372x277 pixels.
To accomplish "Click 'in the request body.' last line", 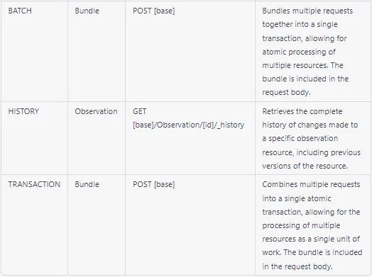I will pos(297,266).
